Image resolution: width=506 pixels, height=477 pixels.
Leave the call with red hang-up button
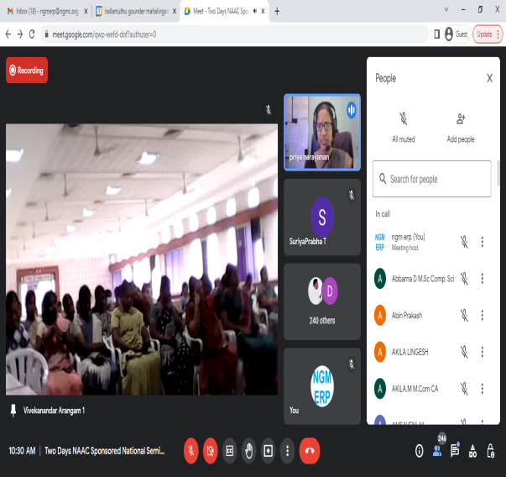click(x=309, y=451)
